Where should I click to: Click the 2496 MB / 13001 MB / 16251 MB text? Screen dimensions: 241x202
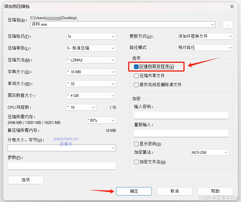34,123
